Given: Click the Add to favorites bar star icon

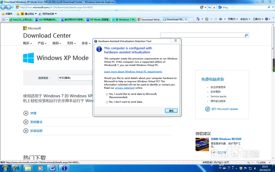Looking at the screenshot, I should coord(18,14).
